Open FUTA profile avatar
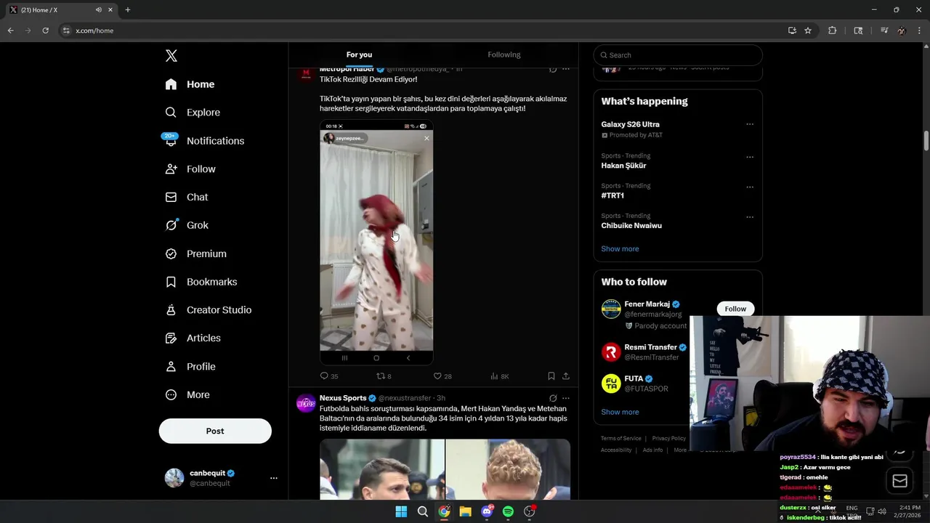The height and width of the screenshot is (523, 930). click(x=611, y=384)
